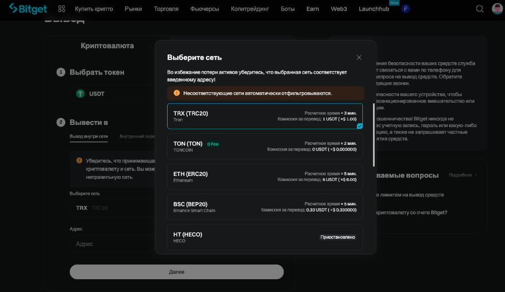This screenshot has width=505, height=292.
Task: Open the user profile avatar
Action: [497, 9]
